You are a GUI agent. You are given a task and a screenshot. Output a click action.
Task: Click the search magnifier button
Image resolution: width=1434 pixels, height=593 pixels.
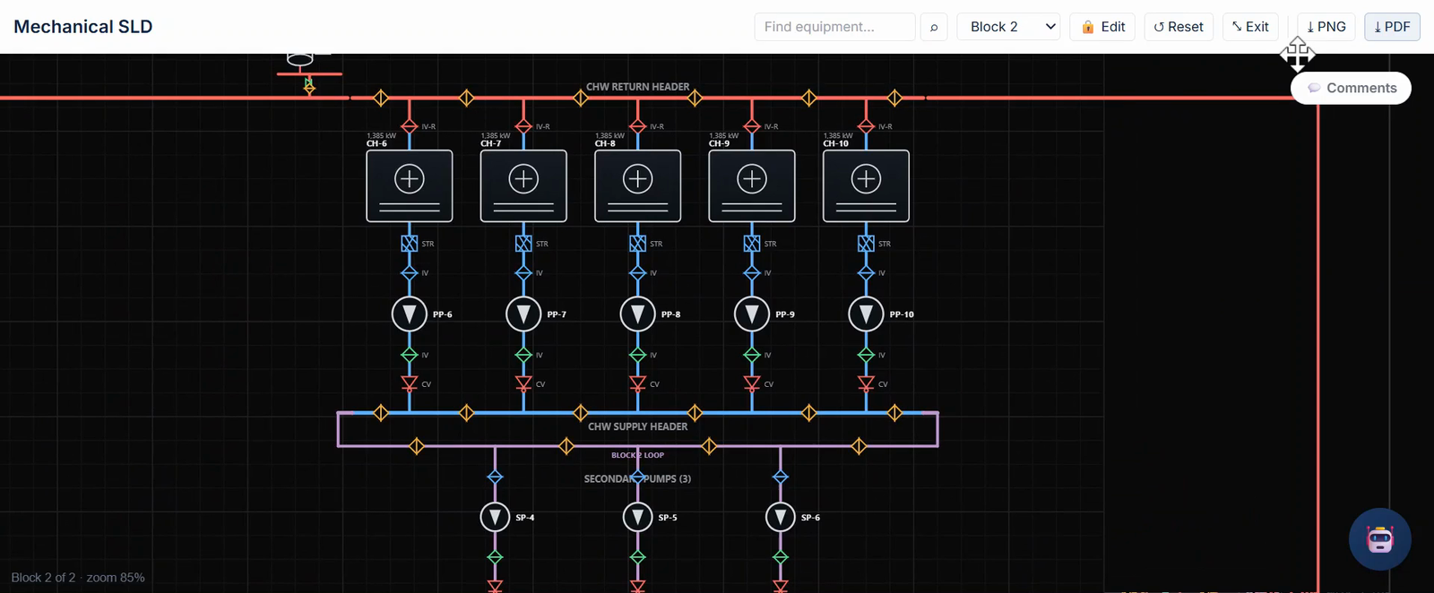pyautogui.click(x=934, y=27)
